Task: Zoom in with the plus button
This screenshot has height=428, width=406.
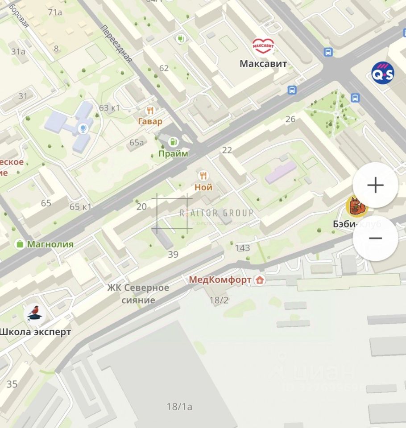Action: click(x=375, y=185)
